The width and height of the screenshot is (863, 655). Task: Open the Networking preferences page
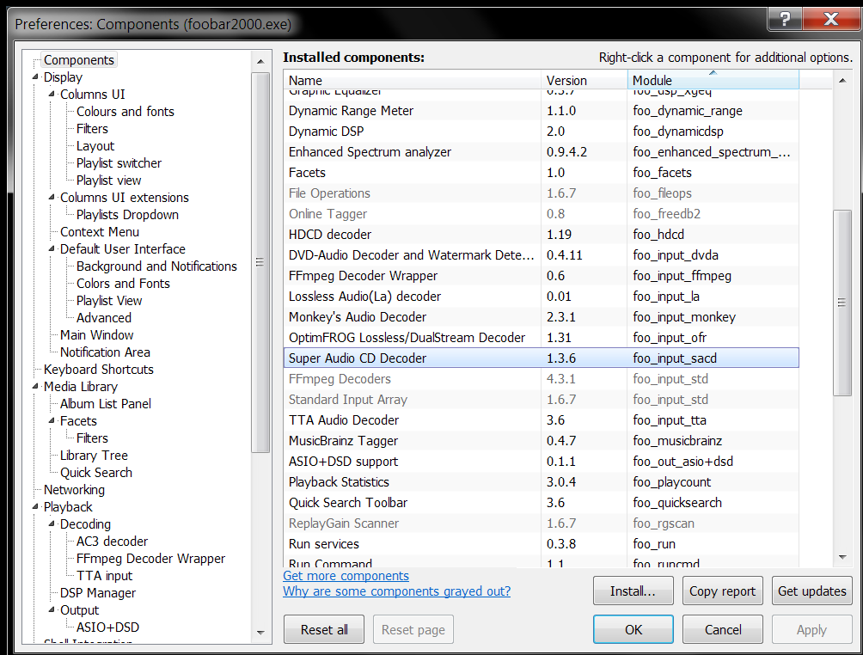tap(74, 490)
